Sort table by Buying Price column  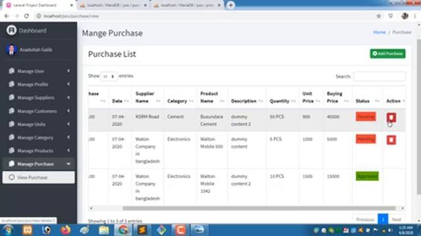337,97
